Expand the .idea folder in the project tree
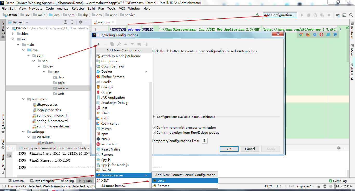Image resolution: width=355 pixels, height=191 pixels. coord(13,34)
